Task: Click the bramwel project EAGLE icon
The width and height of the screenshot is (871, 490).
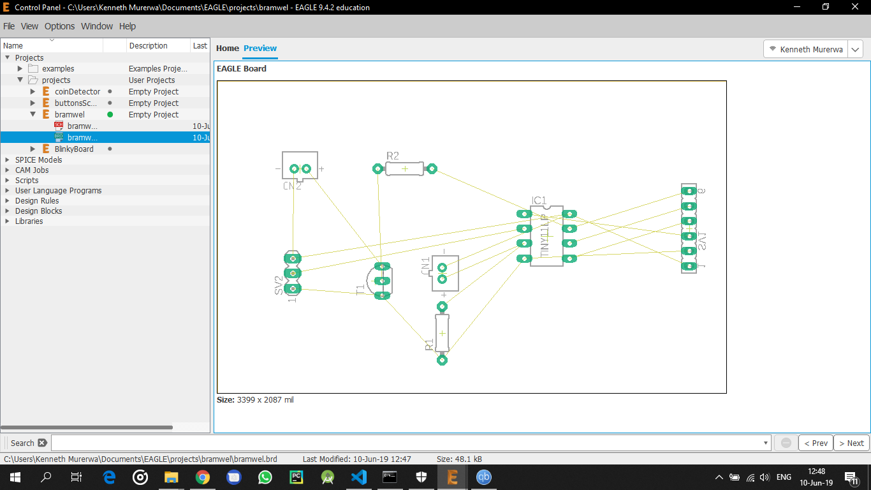Action: 46,114
